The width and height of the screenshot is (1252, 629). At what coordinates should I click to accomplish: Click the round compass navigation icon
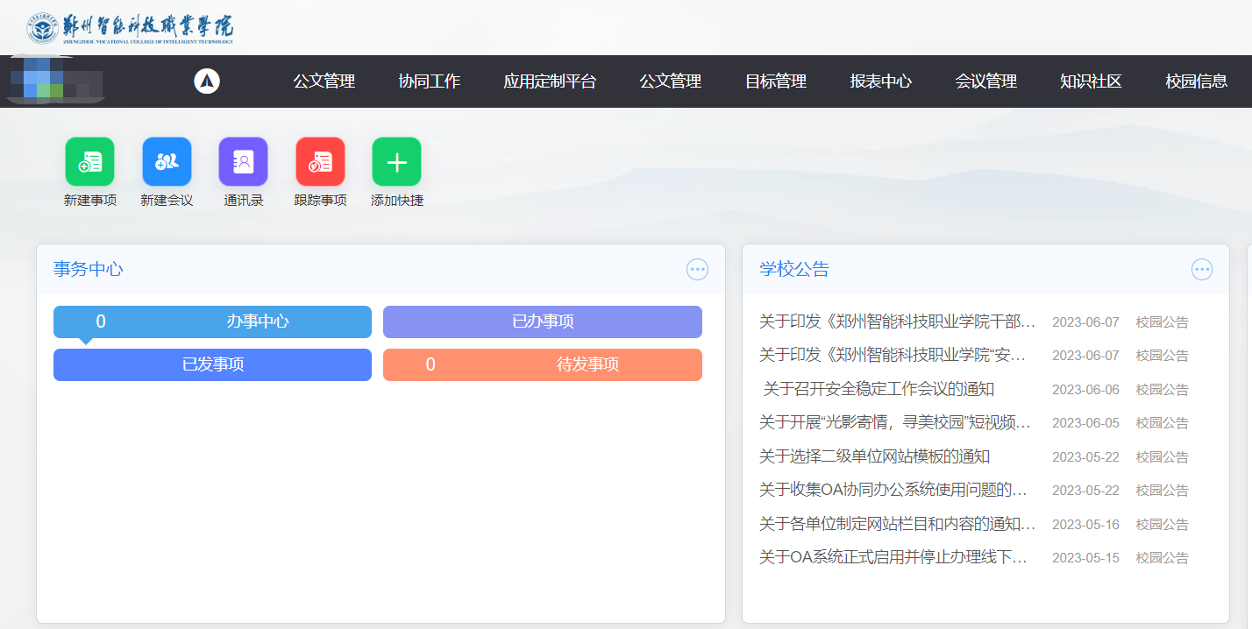(207, 81)
